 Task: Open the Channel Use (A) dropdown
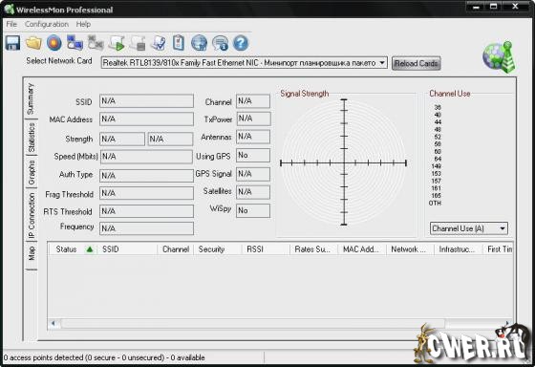469,228
